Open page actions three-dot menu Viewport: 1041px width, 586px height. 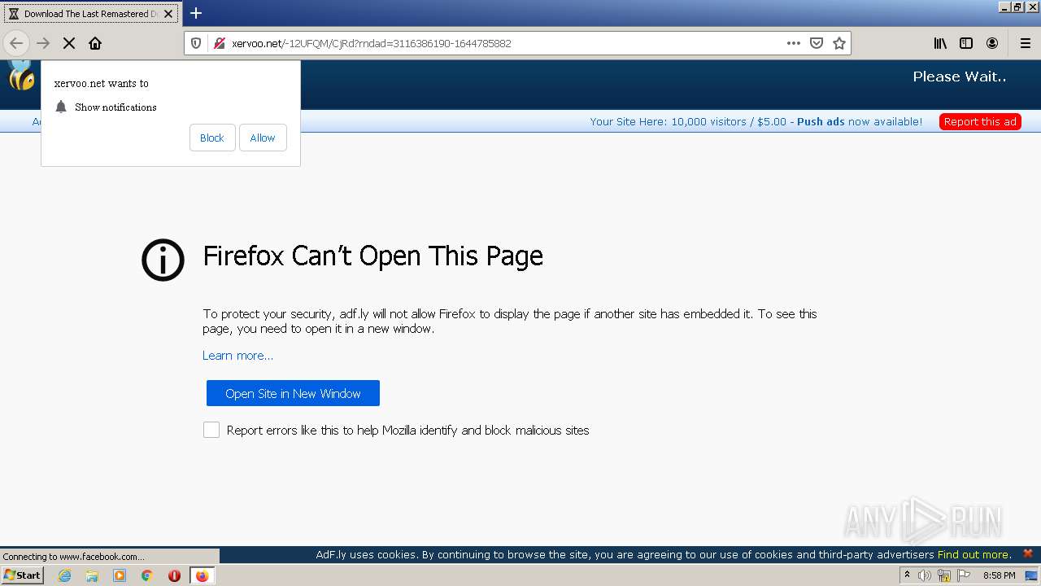tap(794, 43)
